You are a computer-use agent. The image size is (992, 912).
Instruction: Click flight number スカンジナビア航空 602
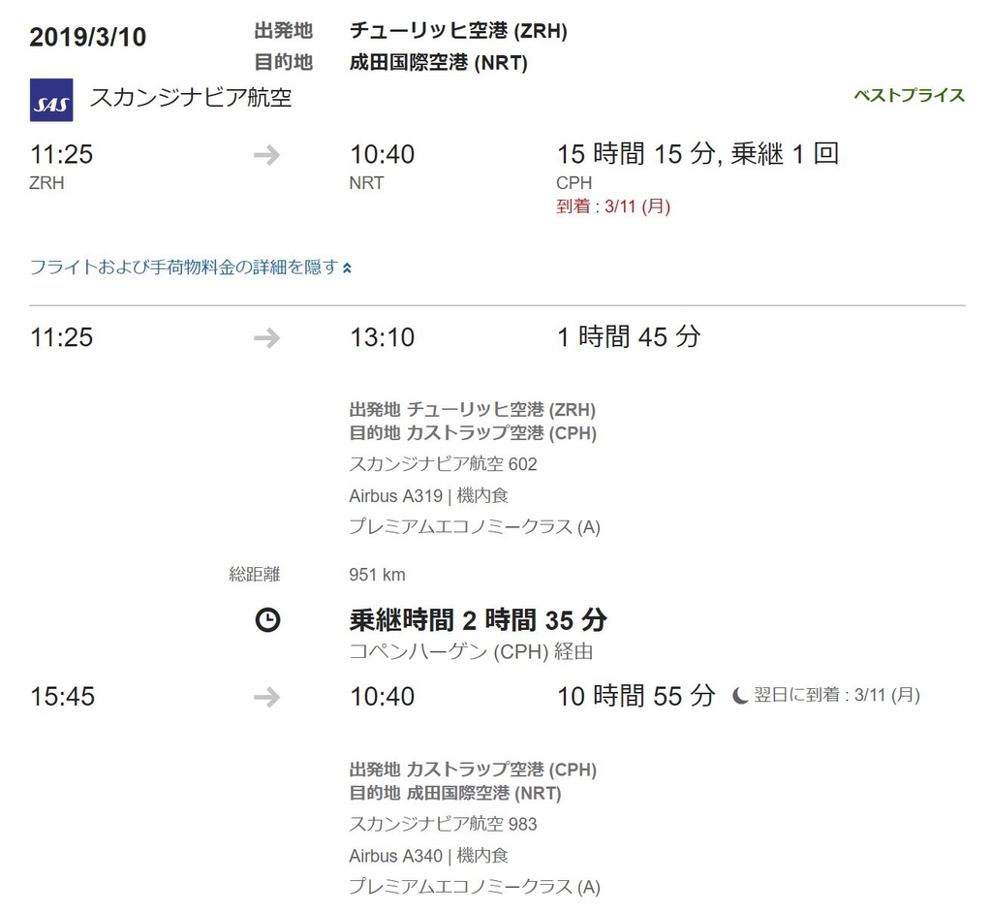443,464
